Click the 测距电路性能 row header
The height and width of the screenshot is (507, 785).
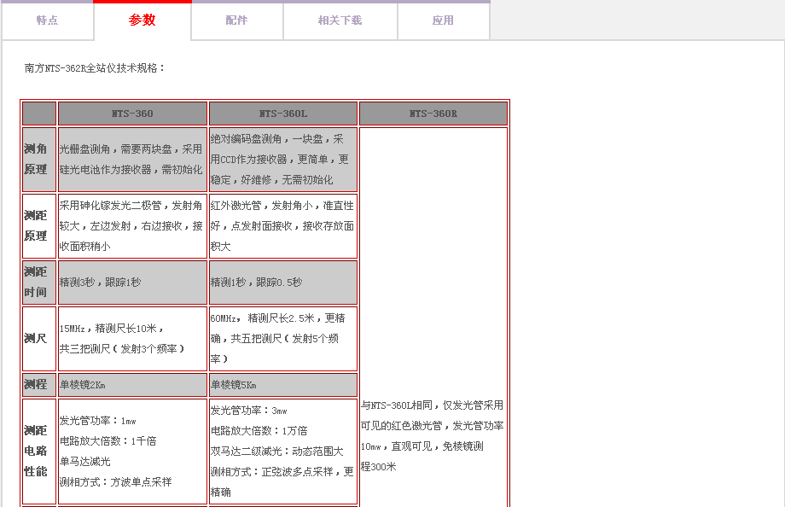coord(36,451)
